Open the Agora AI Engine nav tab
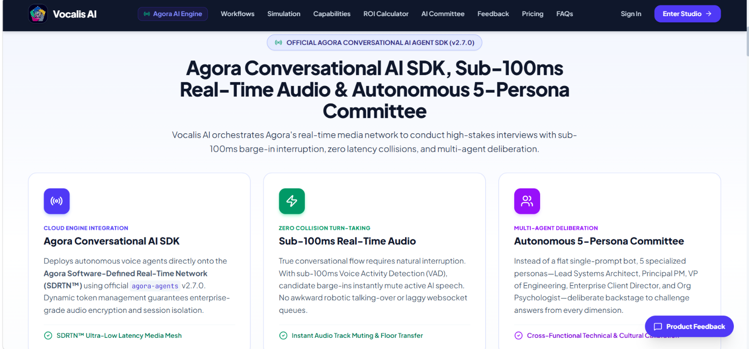 (173, 14)
